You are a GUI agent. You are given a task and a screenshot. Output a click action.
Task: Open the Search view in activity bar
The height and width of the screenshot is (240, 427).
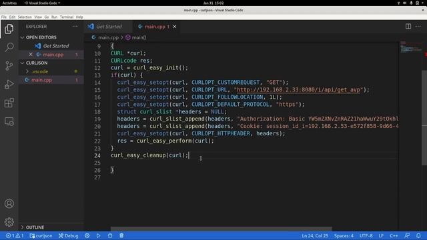pyautogui.click(x=9, y=47)
